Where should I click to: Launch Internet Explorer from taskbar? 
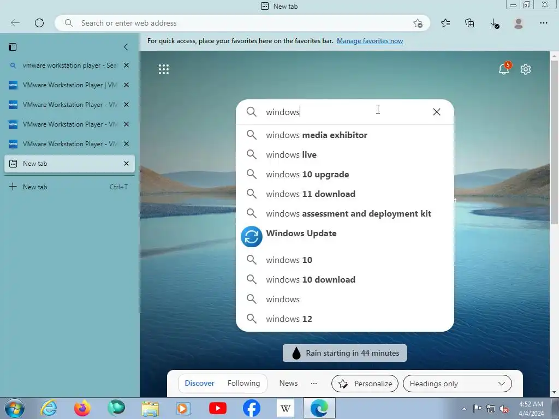pyautogui.click(x=48, y=408)
